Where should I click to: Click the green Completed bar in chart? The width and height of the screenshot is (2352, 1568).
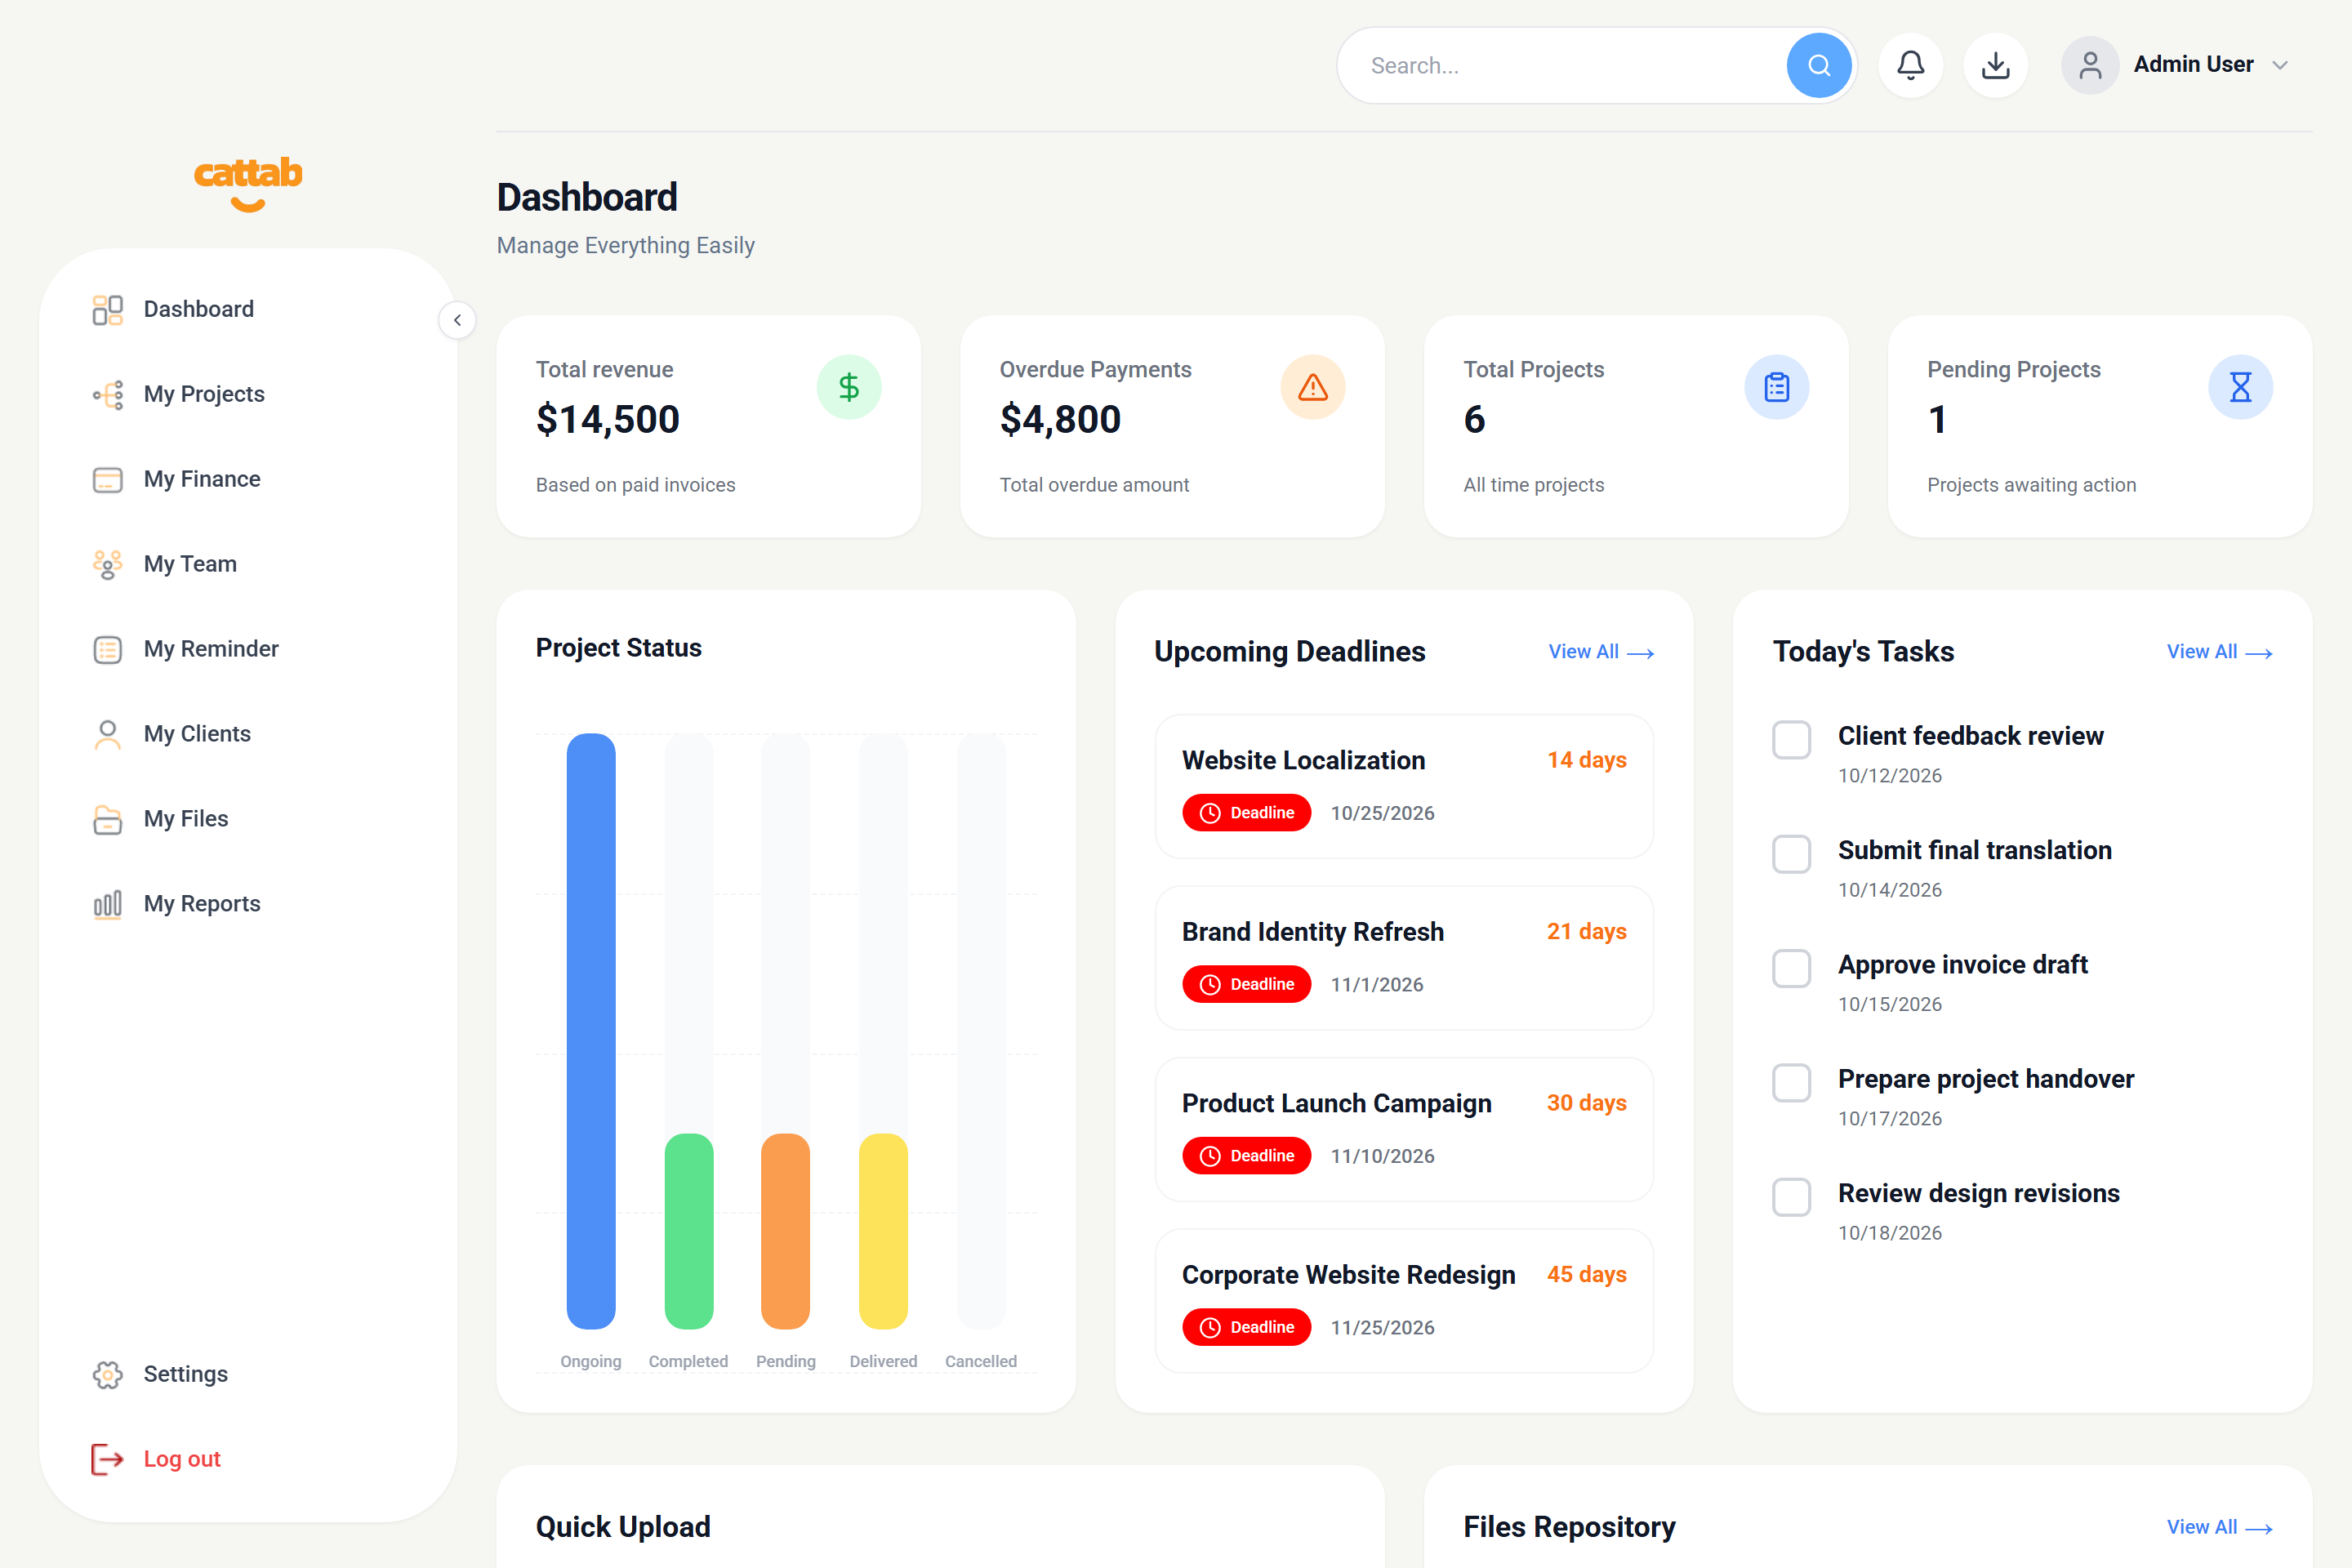(688, 1231)
